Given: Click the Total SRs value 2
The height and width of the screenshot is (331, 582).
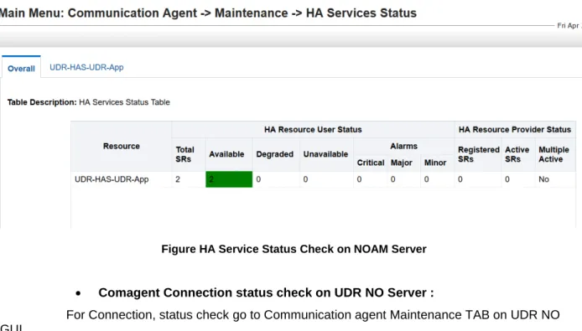Looking at the screenshot, I should point(178,179).
